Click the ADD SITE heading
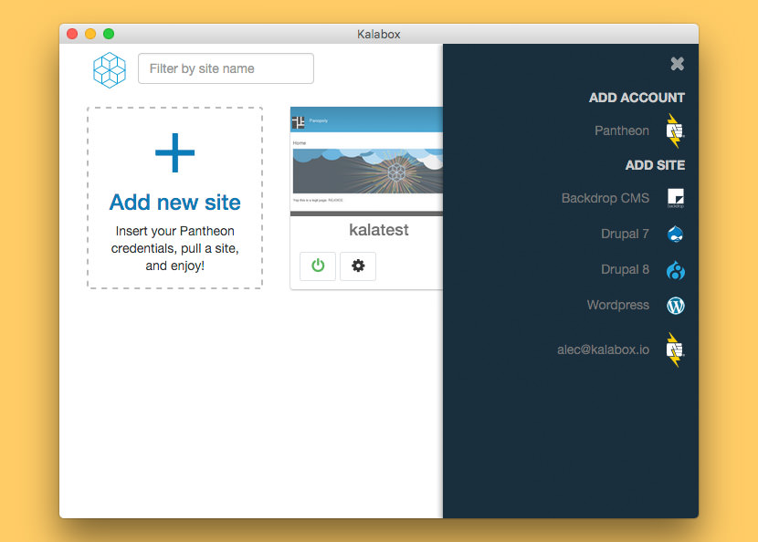Screen dimensions: 758x542 coord(655,165)
